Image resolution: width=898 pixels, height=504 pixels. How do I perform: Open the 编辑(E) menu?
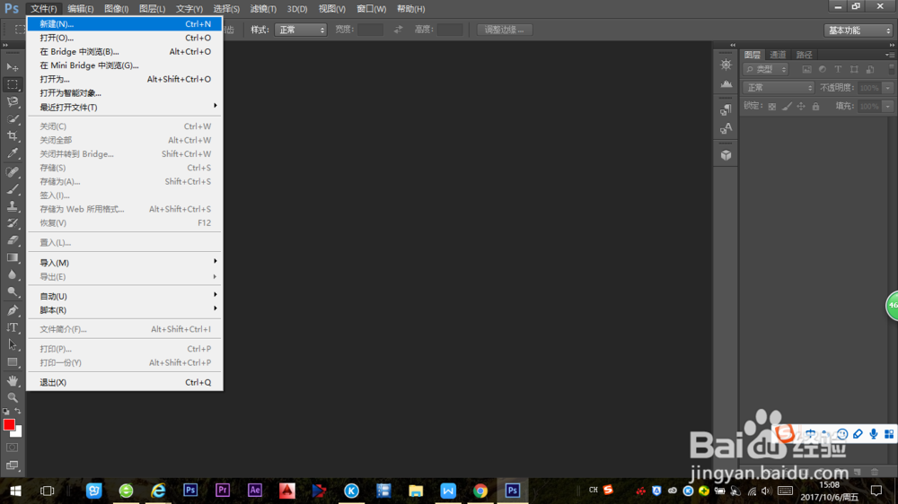point(80,9)
